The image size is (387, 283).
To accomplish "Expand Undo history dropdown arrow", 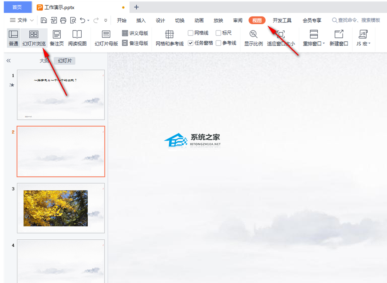I will (89, 20).
